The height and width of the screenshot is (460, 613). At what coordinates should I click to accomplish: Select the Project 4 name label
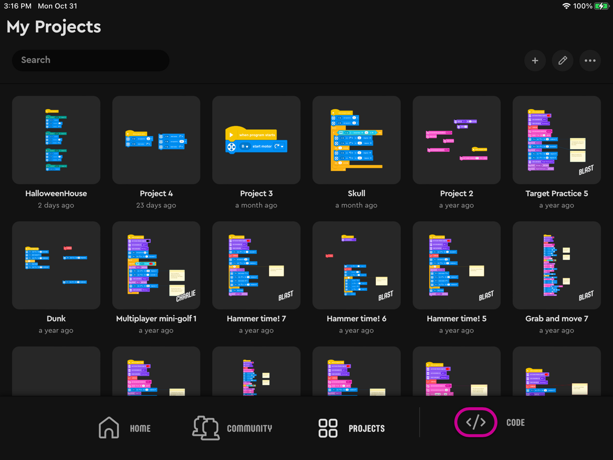[x=156, y=194]
